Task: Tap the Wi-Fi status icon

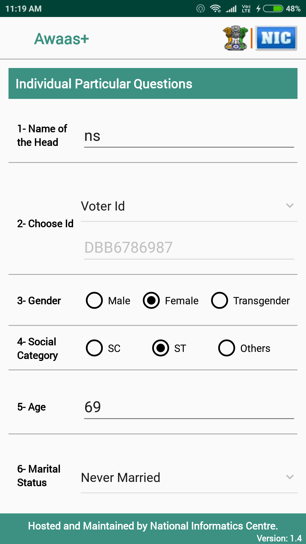Action: tap(215, 8)
